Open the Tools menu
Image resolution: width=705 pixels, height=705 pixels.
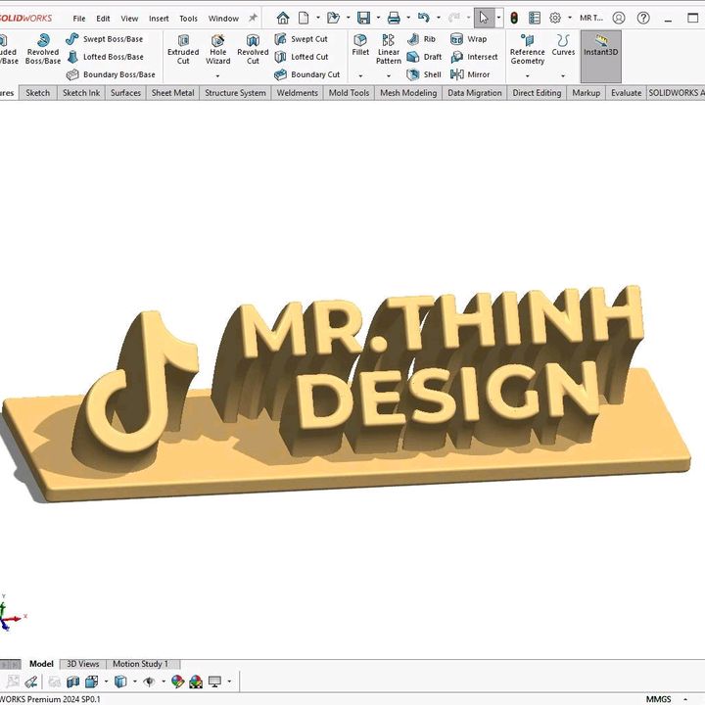[188, 19]
